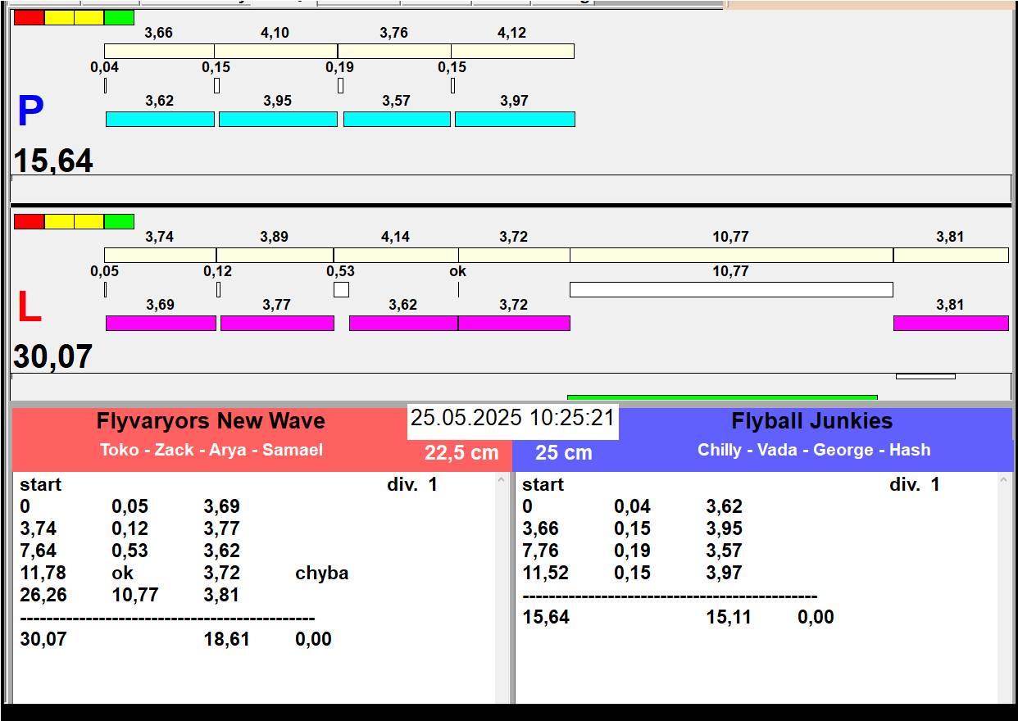Click the green start light in lane L
Screen dimensions: 1018x721
119,221
